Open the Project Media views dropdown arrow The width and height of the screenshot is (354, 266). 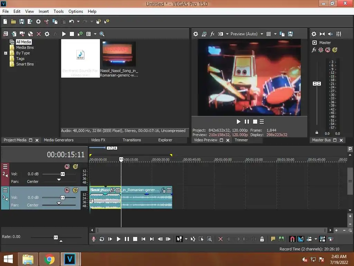[x=95, y=34]
